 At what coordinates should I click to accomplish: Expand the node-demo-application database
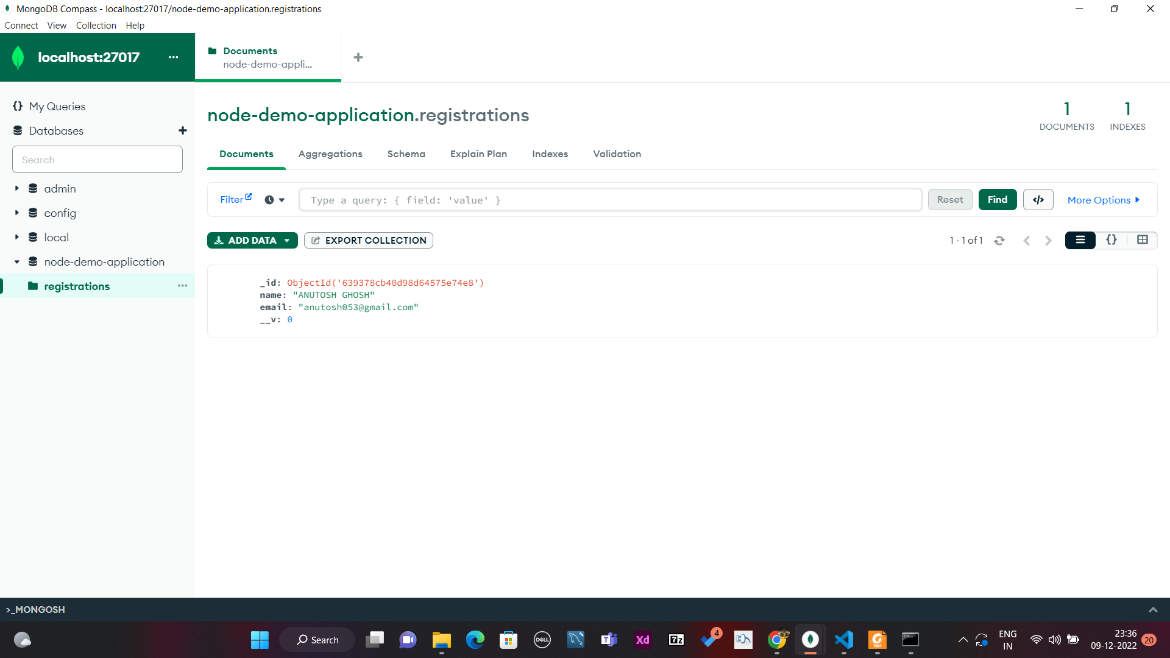(17, 261)
